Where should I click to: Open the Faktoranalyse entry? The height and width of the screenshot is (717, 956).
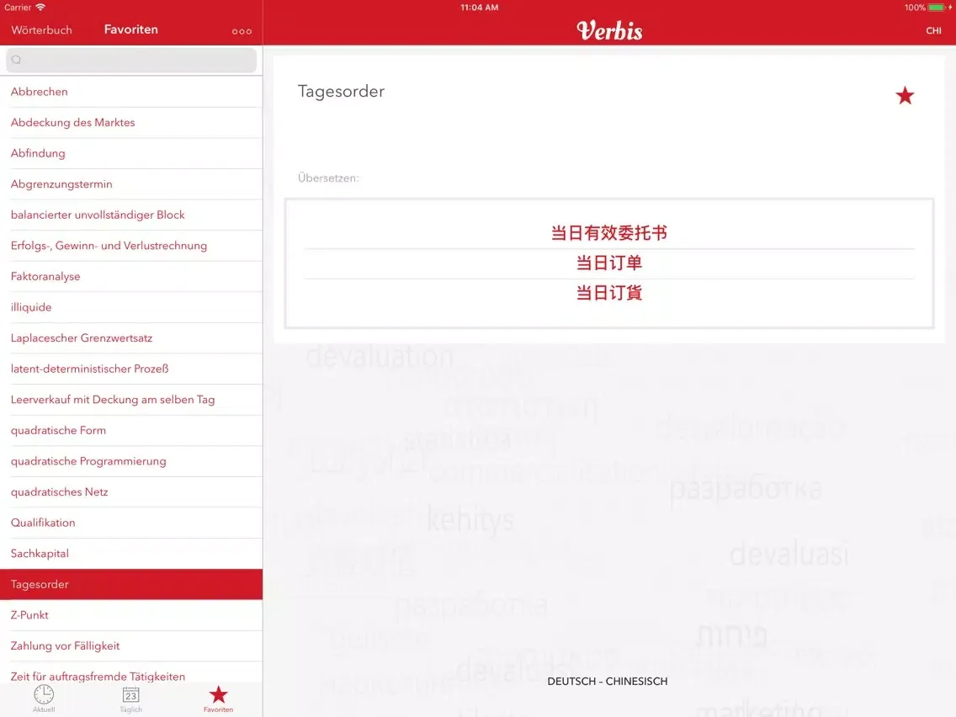click(131, 276)
